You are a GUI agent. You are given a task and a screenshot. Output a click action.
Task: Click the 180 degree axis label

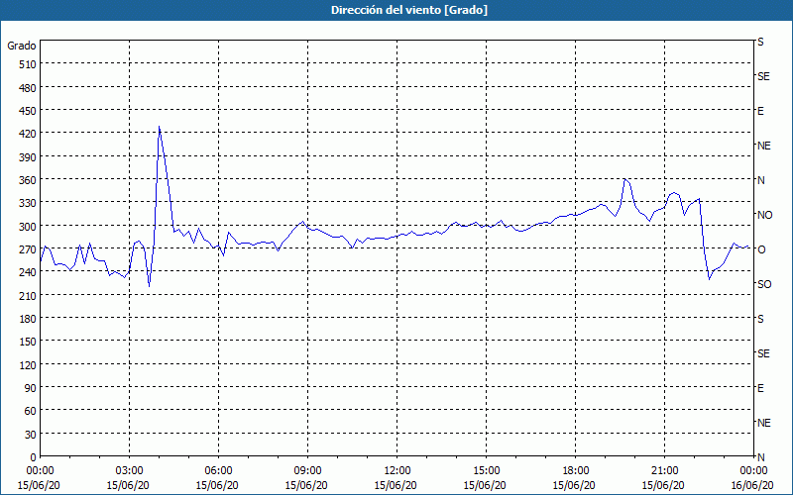pyautogui.click(x=29, y=319)
